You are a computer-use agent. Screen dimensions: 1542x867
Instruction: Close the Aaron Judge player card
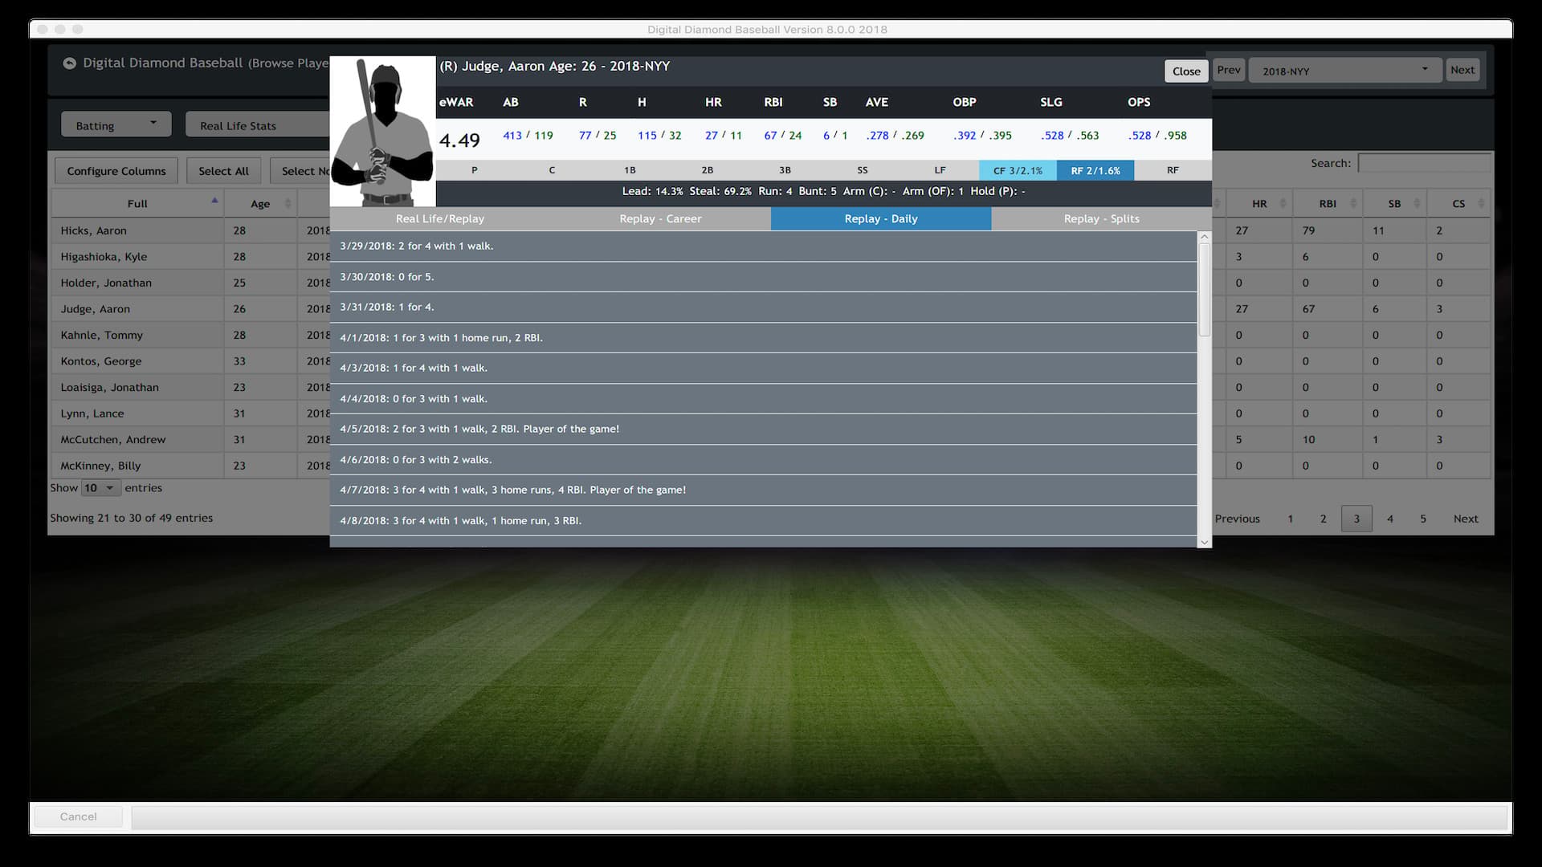(x=1186, y=71)
